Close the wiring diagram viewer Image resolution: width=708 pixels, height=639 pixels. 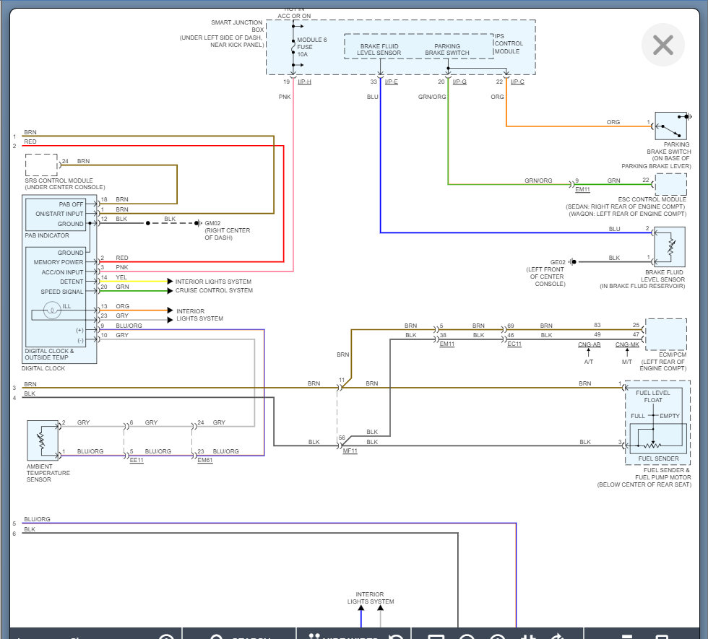662,45
